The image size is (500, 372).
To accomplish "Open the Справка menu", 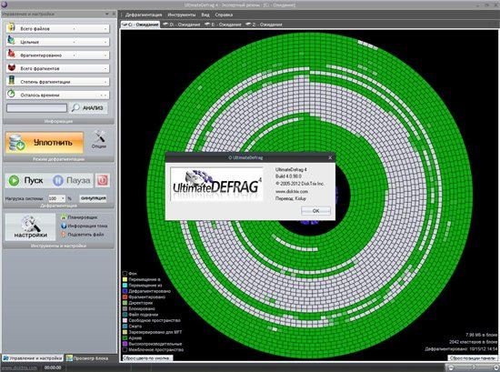I will 224,15.
